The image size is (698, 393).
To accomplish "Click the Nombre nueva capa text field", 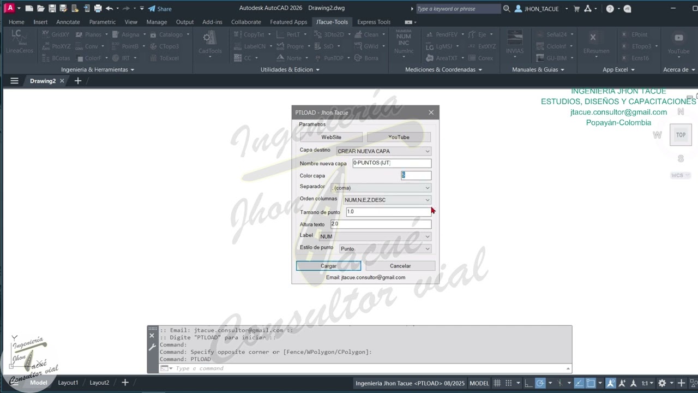I will (x=392, y=163).
